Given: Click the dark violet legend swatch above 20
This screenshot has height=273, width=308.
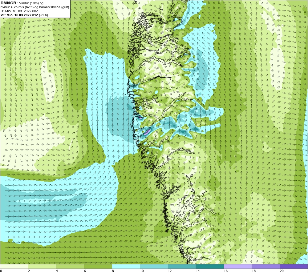Looking at the screenshot, I should pos(294,266).
